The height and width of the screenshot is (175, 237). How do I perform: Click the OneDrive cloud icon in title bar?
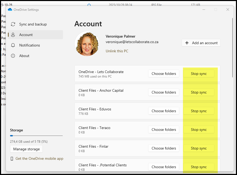click(x=10, y=10)
